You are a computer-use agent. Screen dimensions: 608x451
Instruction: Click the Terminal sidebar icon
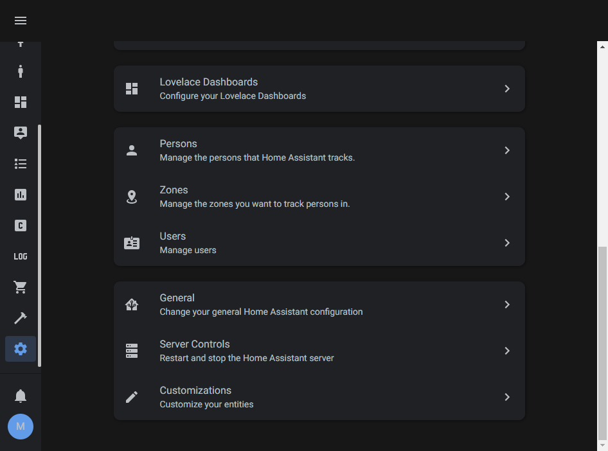pos(20,225)
